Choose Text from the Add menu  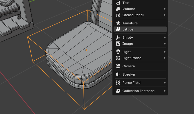(x=140, y=3)
